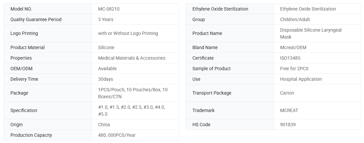Select the Logo Printing label
Screen dimensions: 364x143
(24, 33)
